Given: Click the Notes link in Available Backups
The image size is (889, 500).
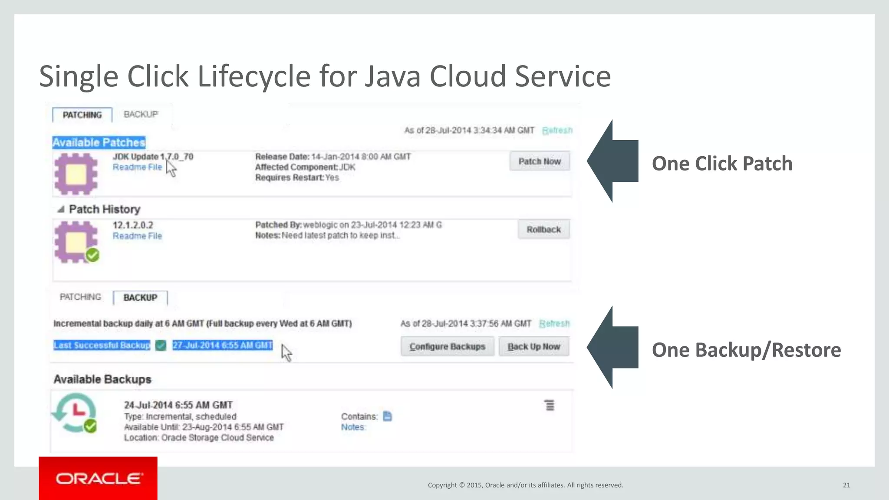Looking at the screenshot, I should pos(353,427).
